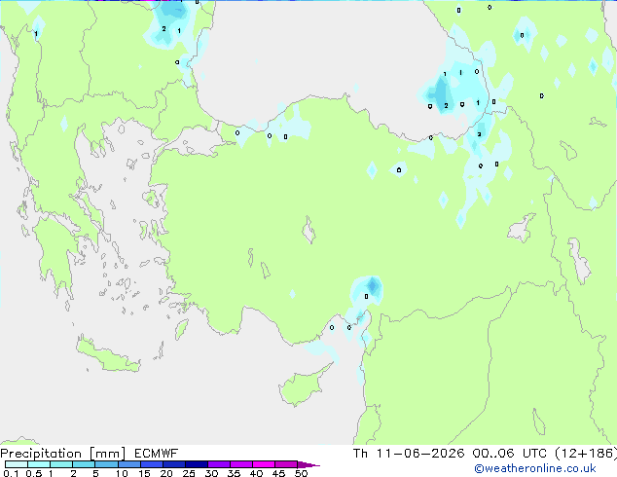This screenshot has width=617, height=477.
Task: Click the legend value '25'
Action: click(189, 473)
